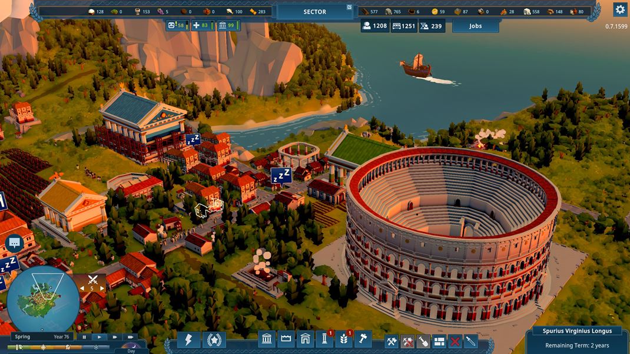
Task: Click the red X demolish tool
Action: [x=455, y=340]
